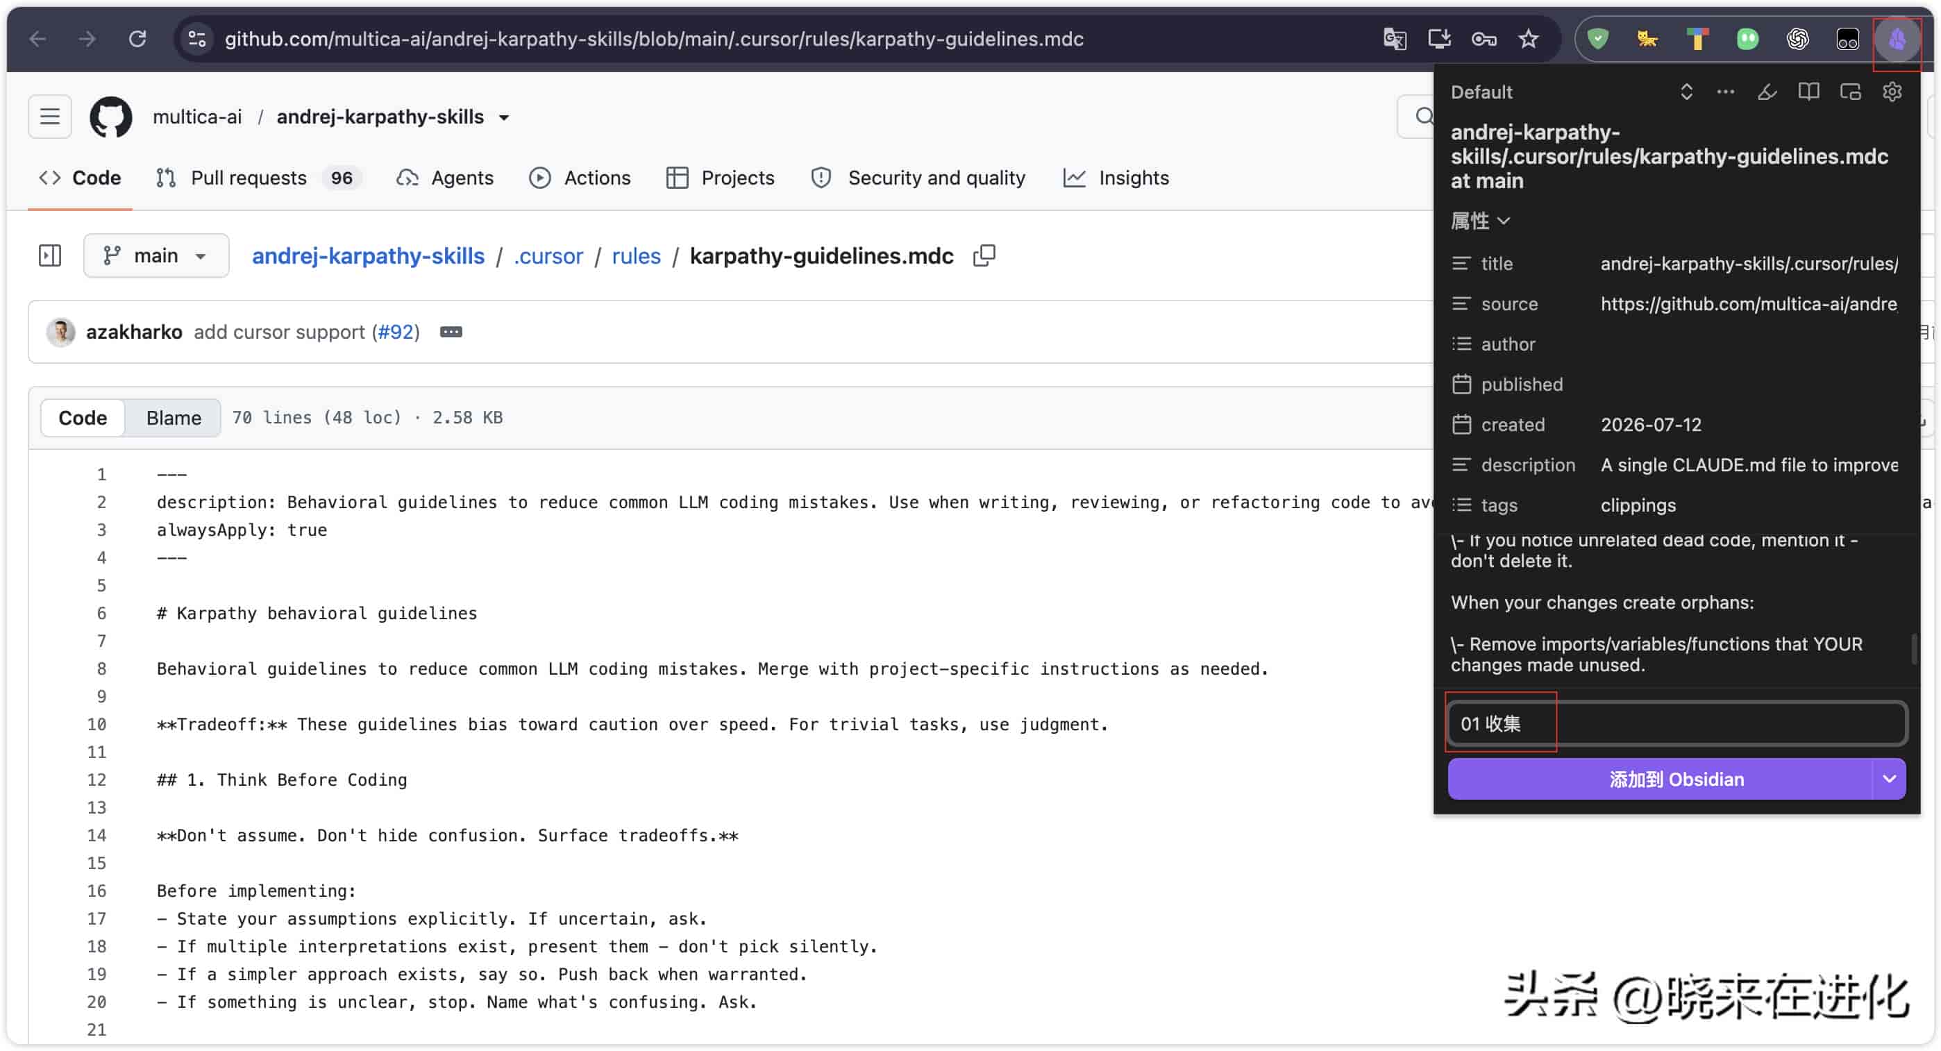Edit the description property value
Image resolution: width=1941 pixels, height=1051 pixels.
pyautogui.click(x=1749, y=466)
